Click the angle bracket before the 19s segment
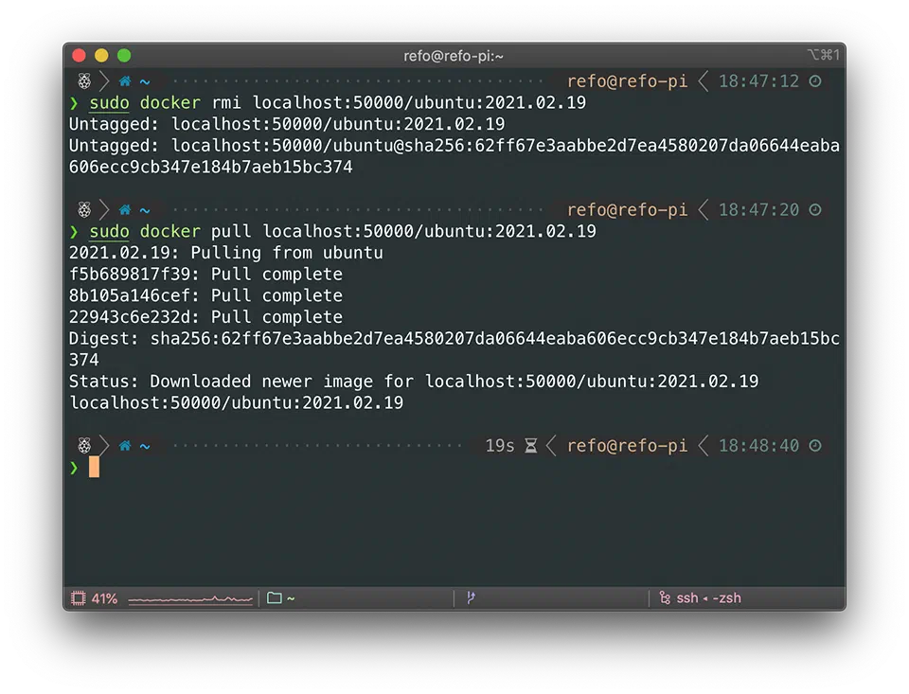 click(x=552, y=445)
